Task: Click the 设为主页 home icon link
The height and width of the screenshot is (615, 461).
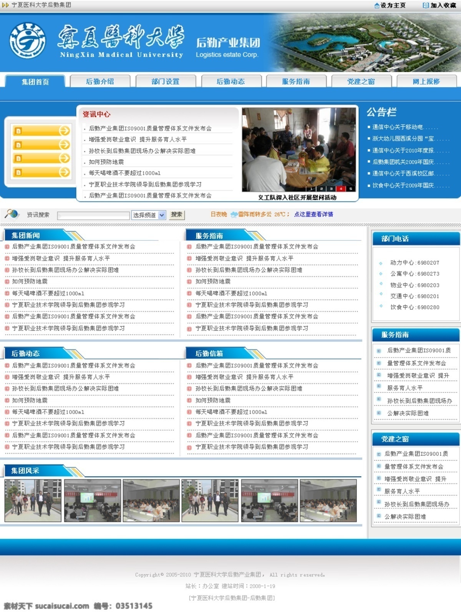Action: pos(390,5)
